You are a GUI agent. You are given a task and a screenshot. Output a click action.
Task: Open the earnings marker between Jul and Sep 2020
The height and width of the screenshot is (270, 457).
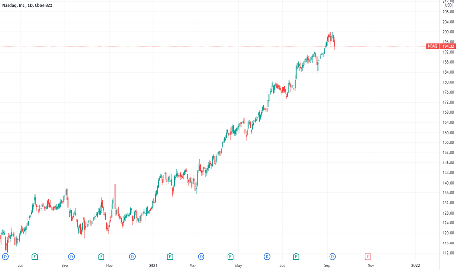pyautogui.click(x=35, y=257)
